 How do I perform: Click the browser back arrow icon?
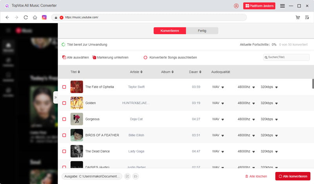[7, 18]
